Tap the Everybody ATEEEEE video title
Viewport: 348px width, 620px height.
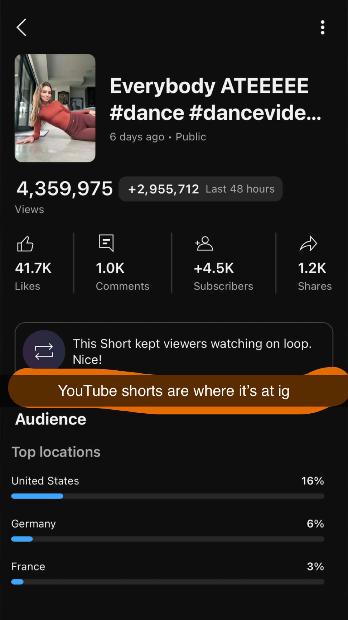pos(215,99)
